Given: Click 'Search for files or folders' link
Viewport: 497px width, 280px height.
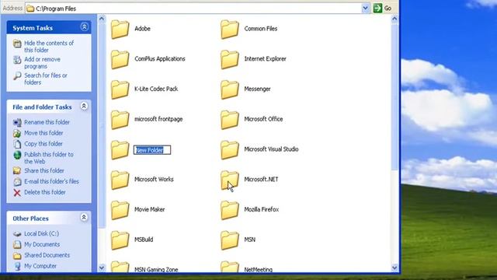Looking at the screenshot, I should point(46,79).
